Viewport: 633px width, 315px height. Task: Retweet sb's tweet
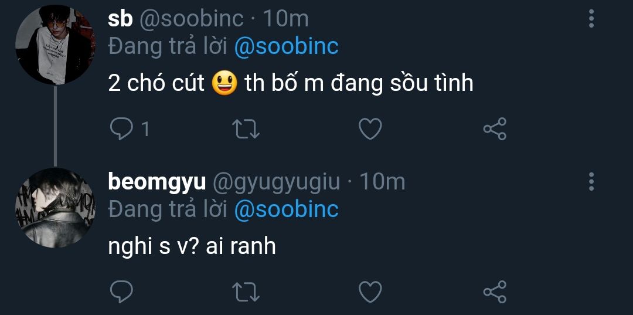click(x=246, y=129)
